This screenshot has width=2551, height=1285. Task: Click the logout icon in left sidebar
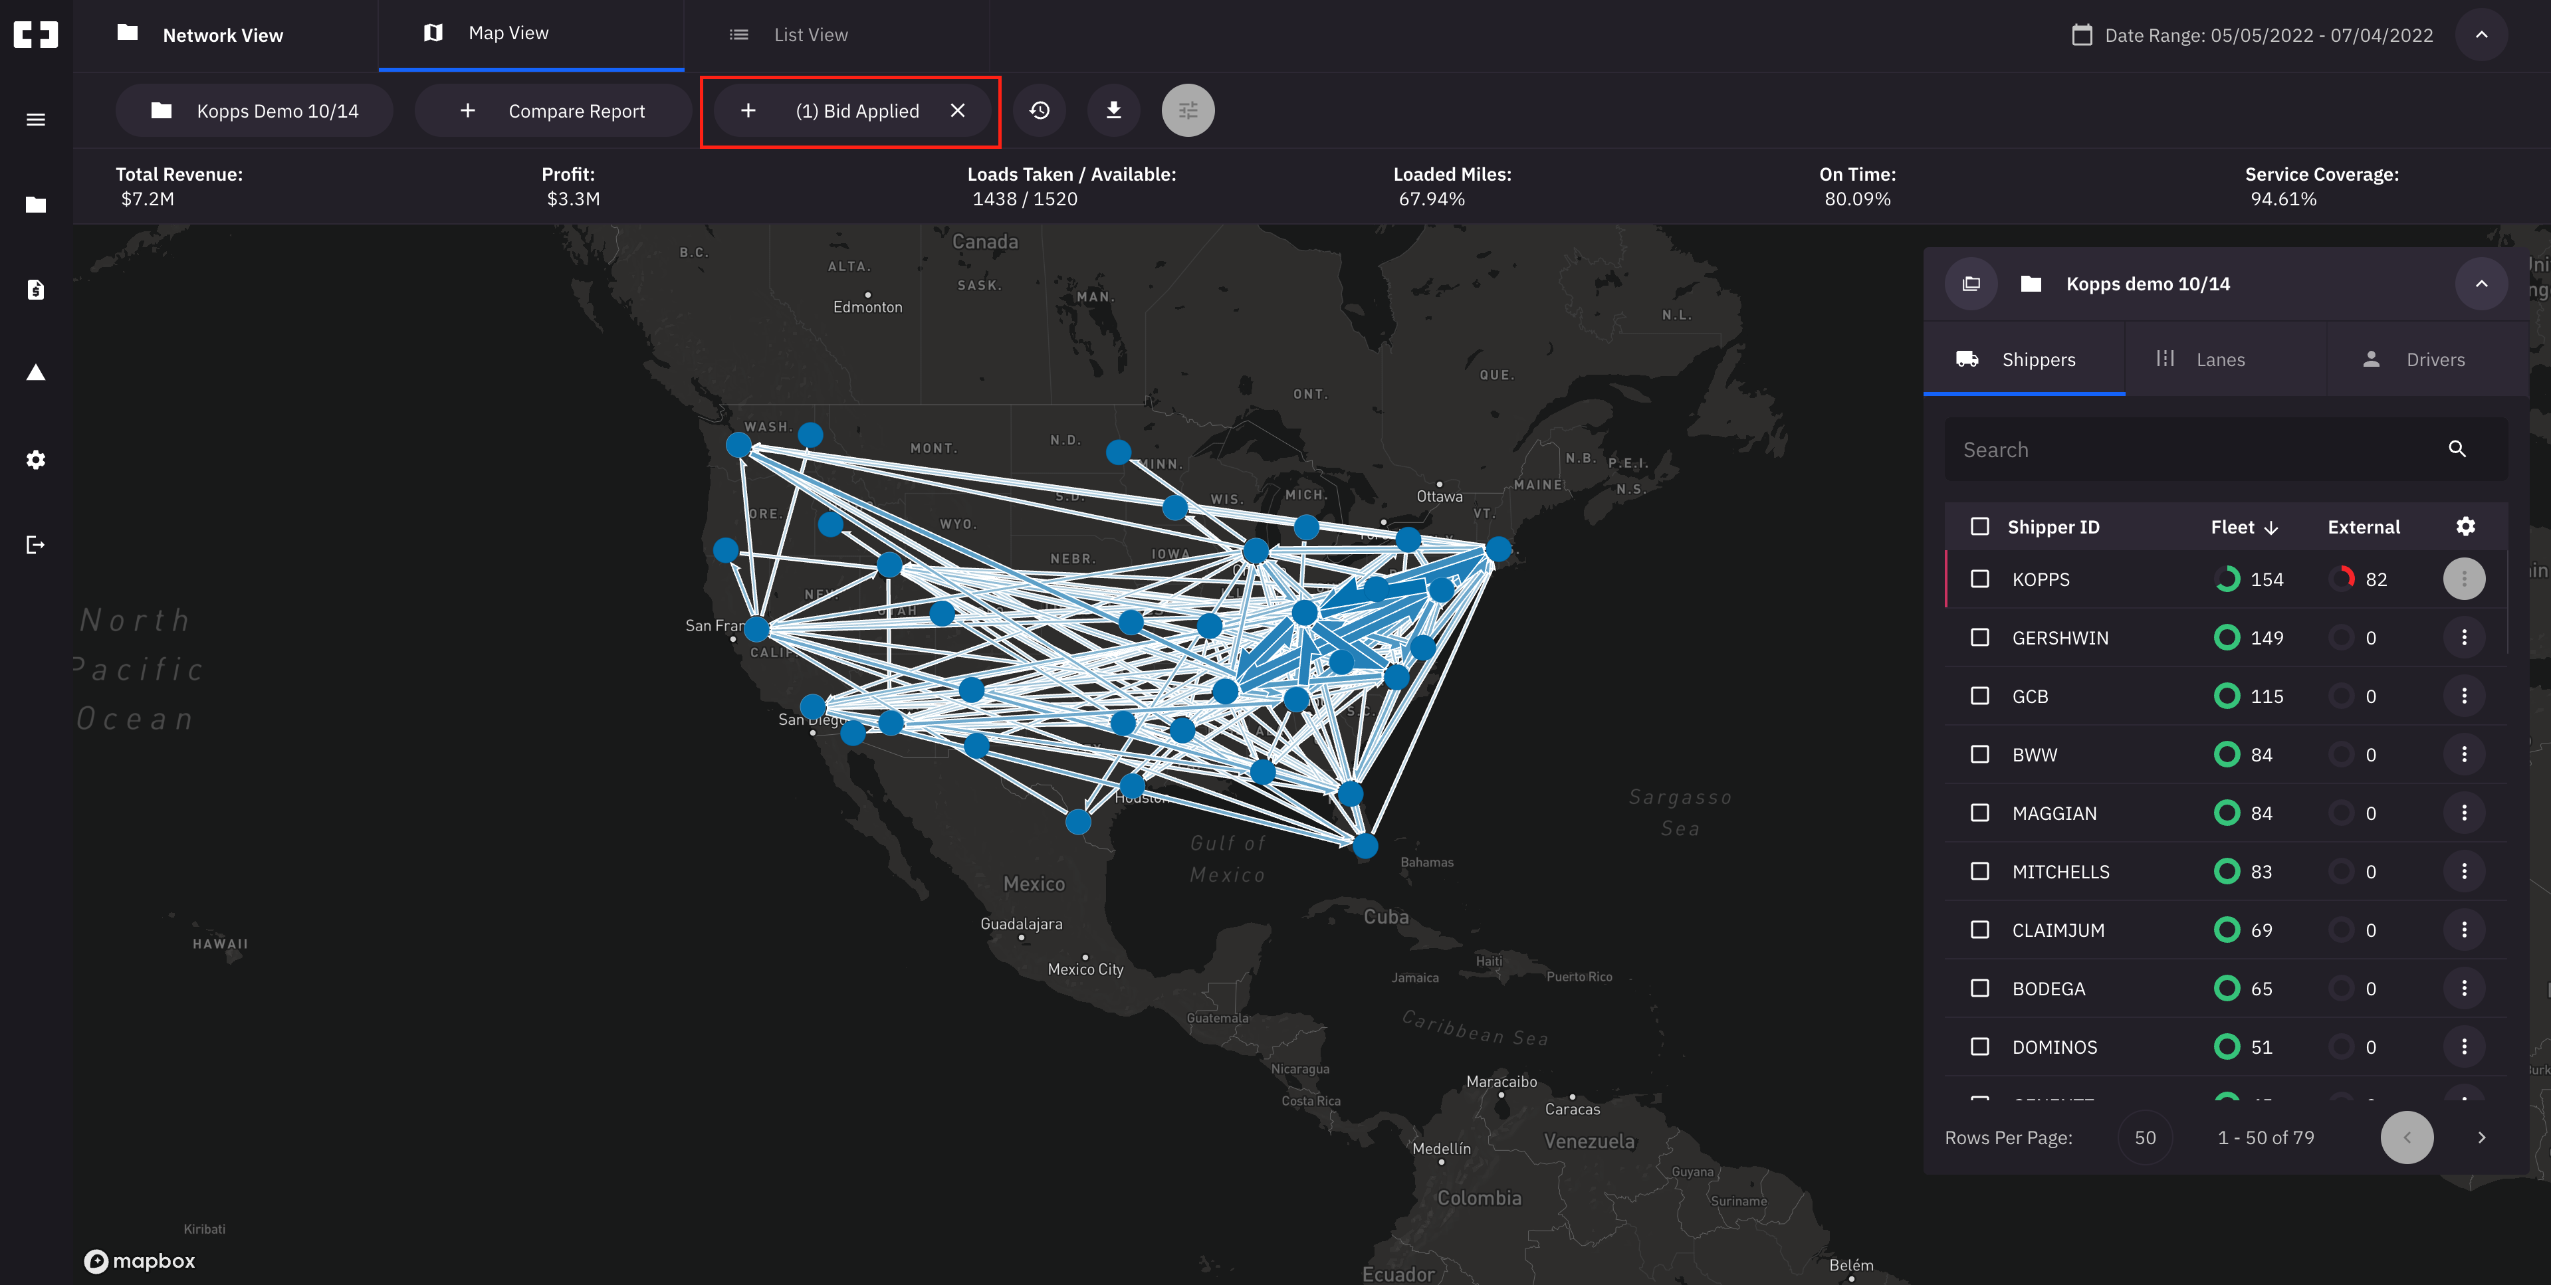[36, 544]
